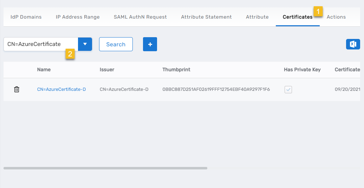The image size is (364, 188).
Task: Open the IP Address Range tab
Action: (x=78, y=17)
